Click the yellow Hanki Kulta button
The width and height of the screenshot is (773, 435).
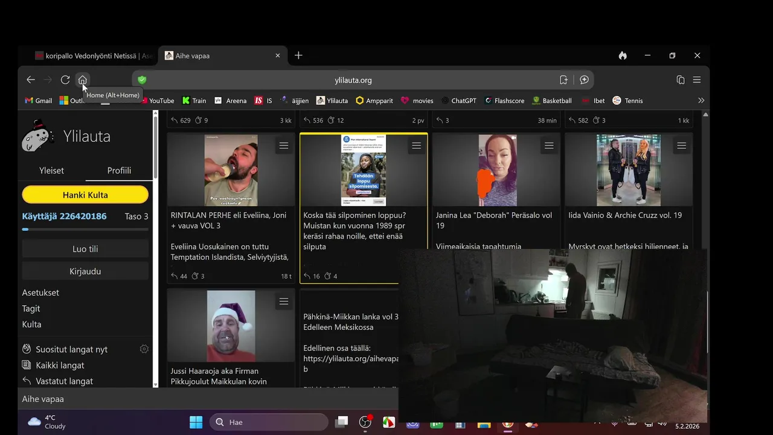coord(85,195)
